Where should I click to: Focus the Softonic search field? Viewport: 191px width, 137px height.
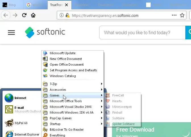[x=142, y=33]
